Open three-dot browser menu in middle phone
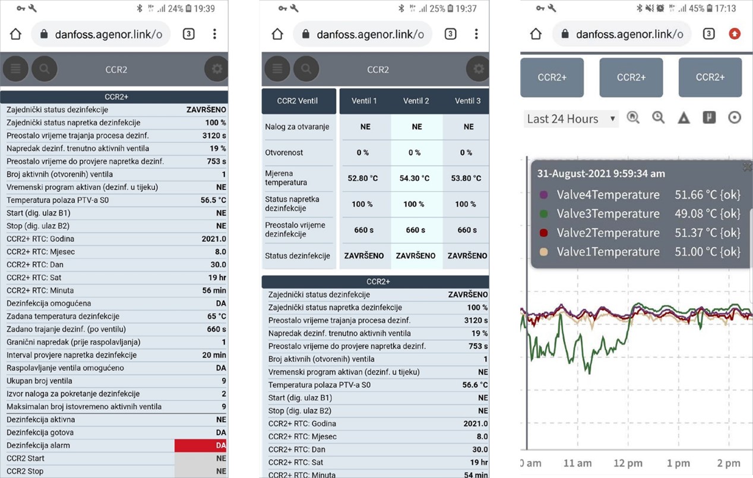 (476, 34)
